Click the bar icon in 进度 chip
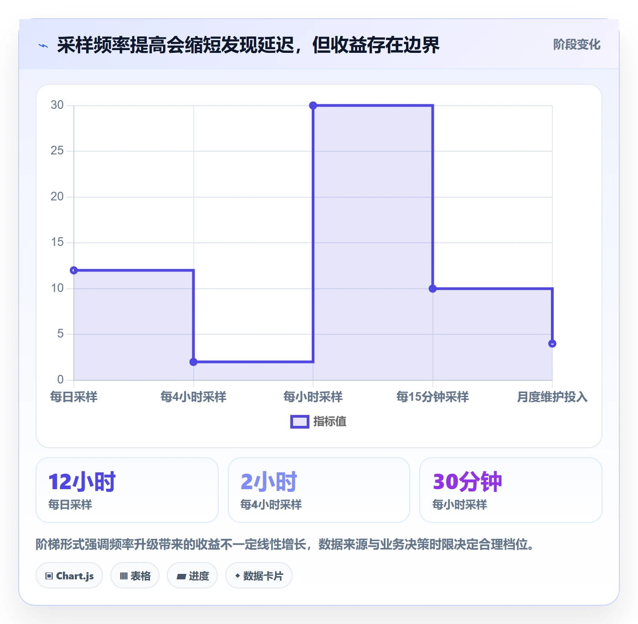This screenshot has width=638, height=624. coord(181,577)
